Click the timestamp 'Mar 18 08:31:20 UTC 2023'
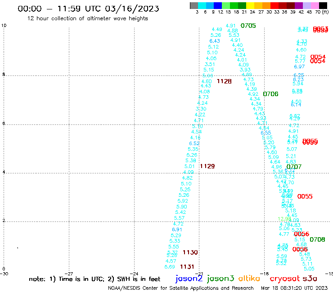Screen dimensions: 333x292 pos(294,288)
